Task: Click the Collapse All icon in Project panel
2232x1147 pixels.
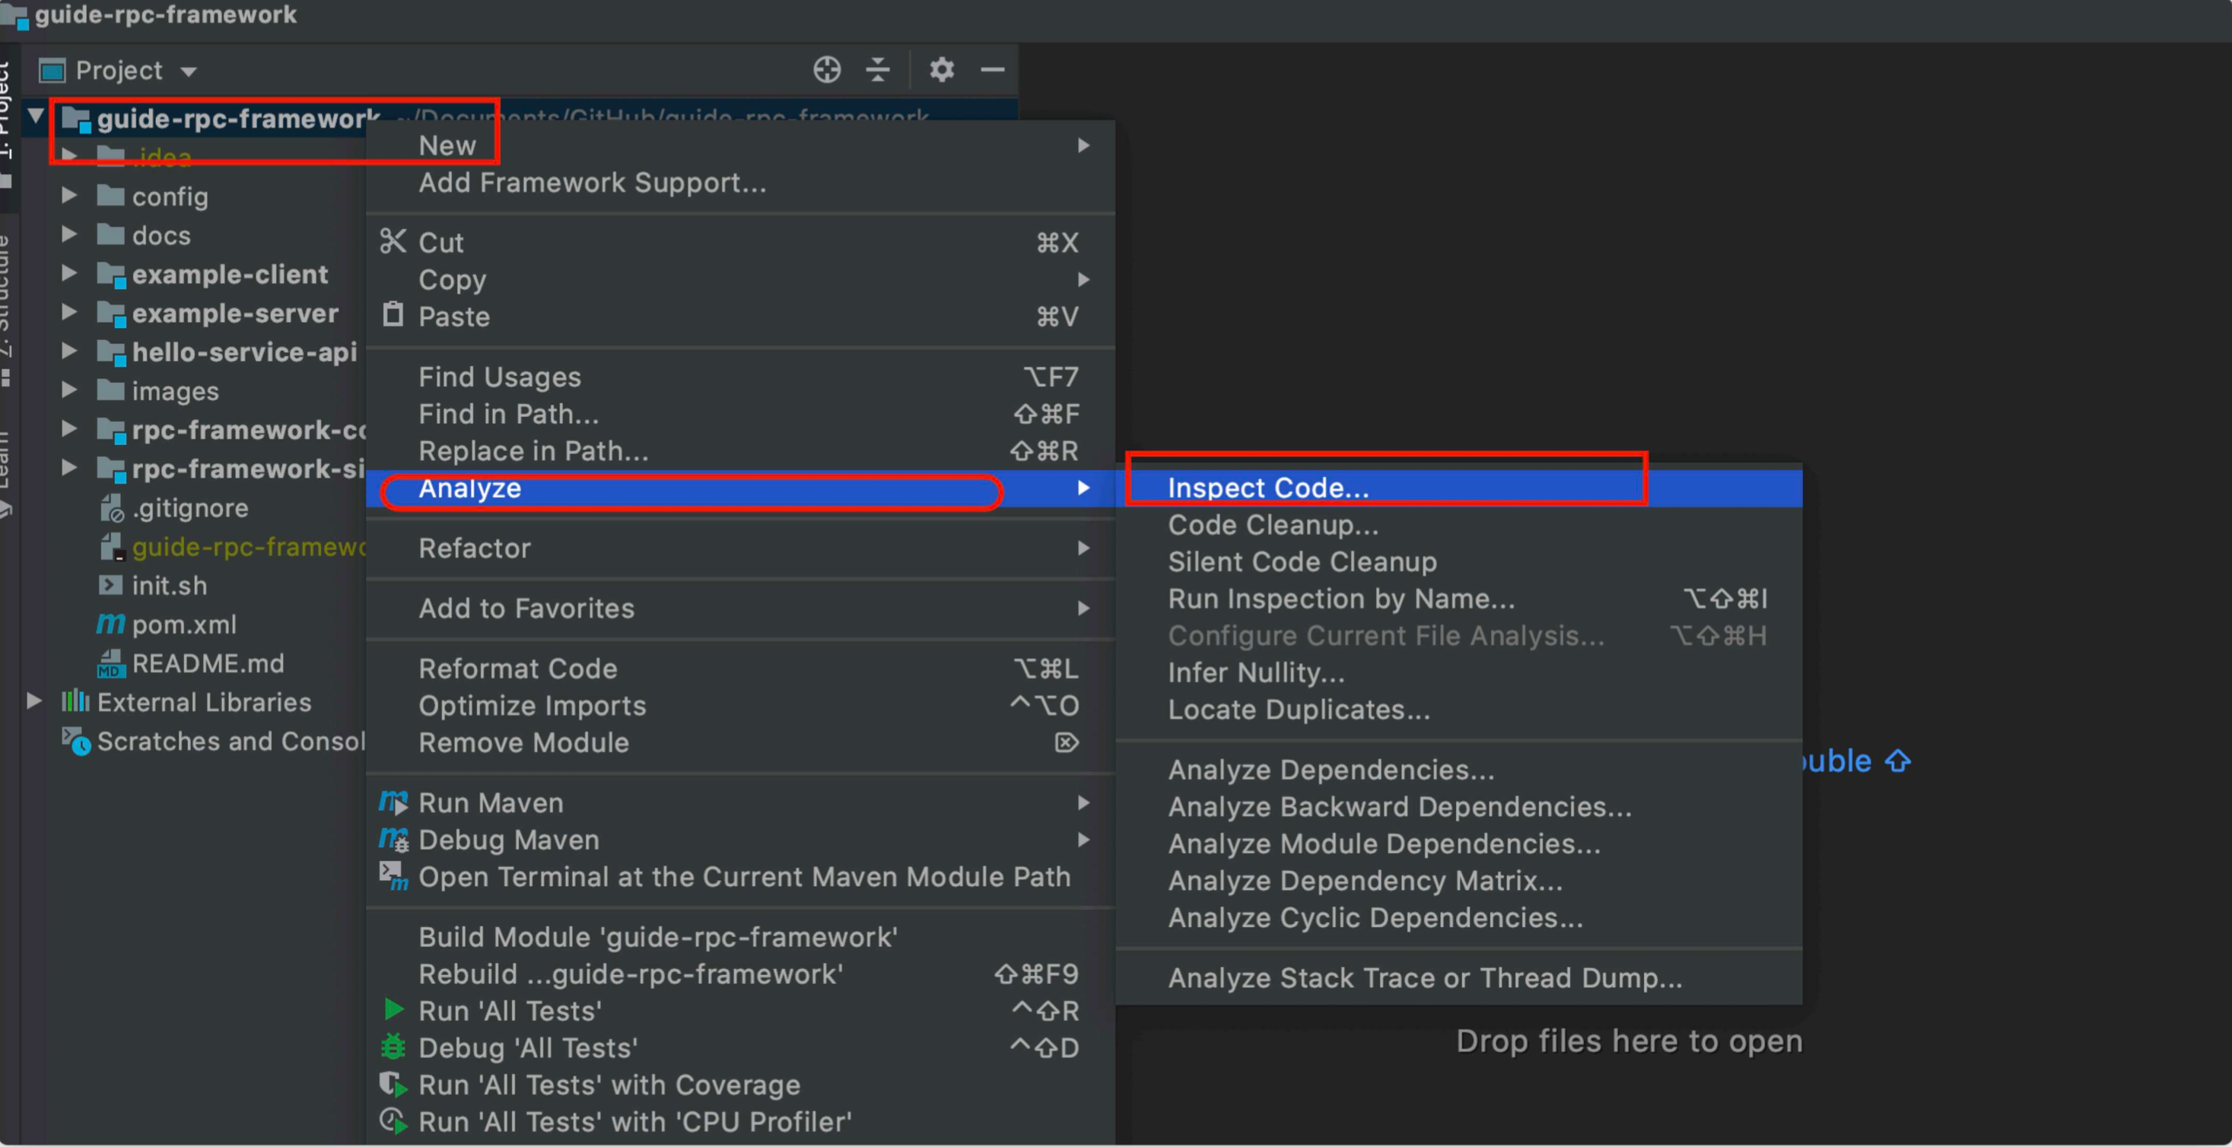Action: 878,69
